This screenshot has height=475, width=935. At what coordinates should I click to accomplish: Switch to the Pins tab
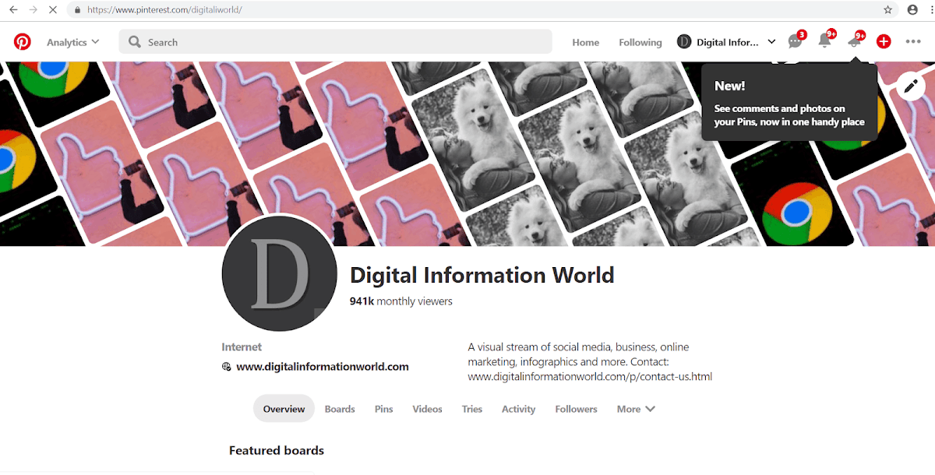383,409
